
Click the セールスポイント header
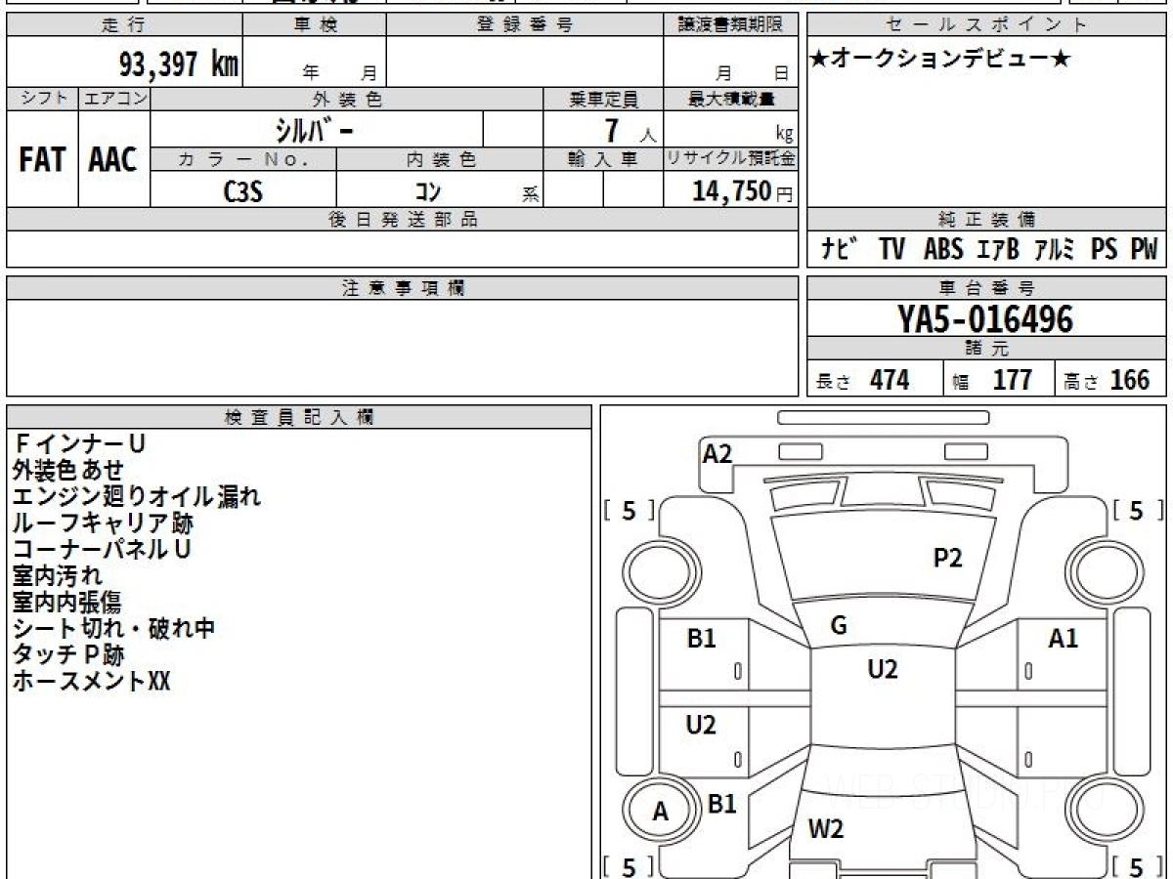(987, 25)
